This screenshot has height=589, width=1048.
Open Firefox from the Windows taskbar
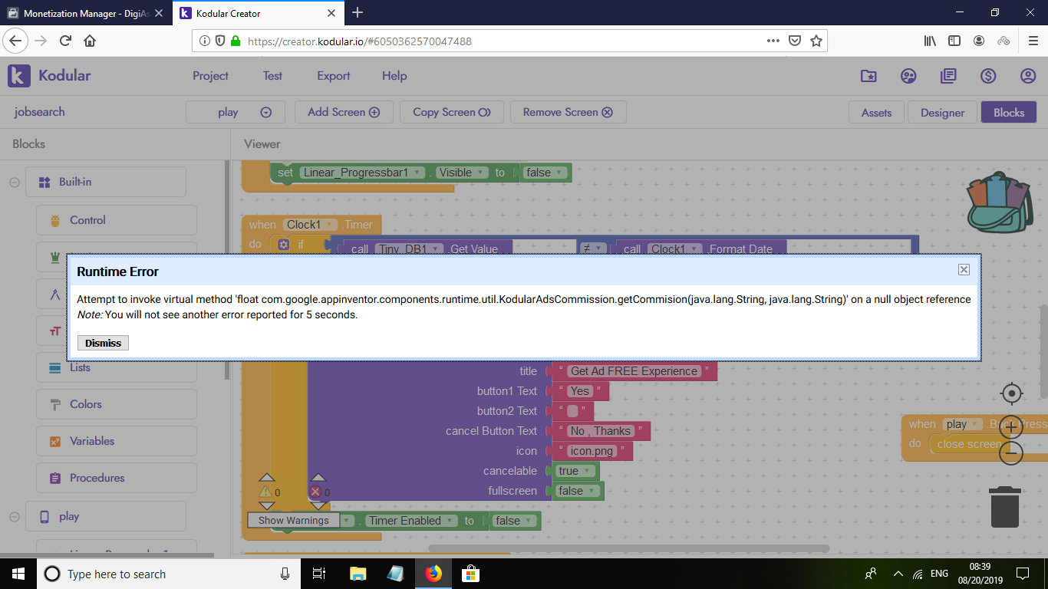[433, 574]
